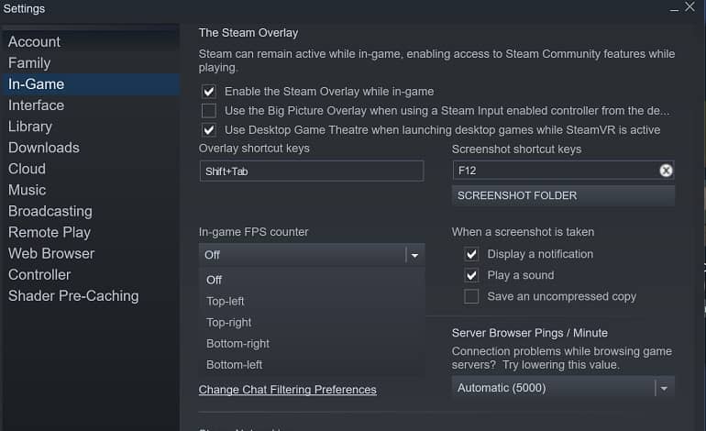This screenshot has width=706, height=431.
Task: Enable Save an uncompressed copy
Action: coord(471,296)
